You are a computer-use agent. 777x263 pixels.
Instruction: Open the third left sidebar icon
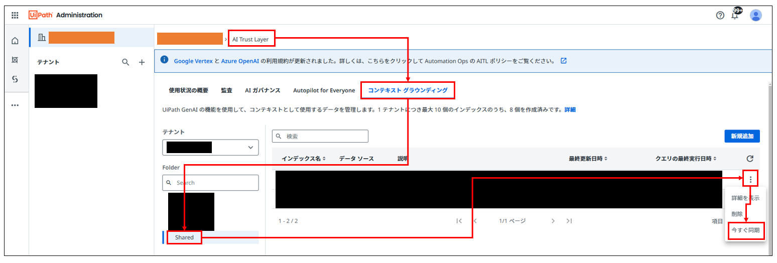tap(15, 79)
